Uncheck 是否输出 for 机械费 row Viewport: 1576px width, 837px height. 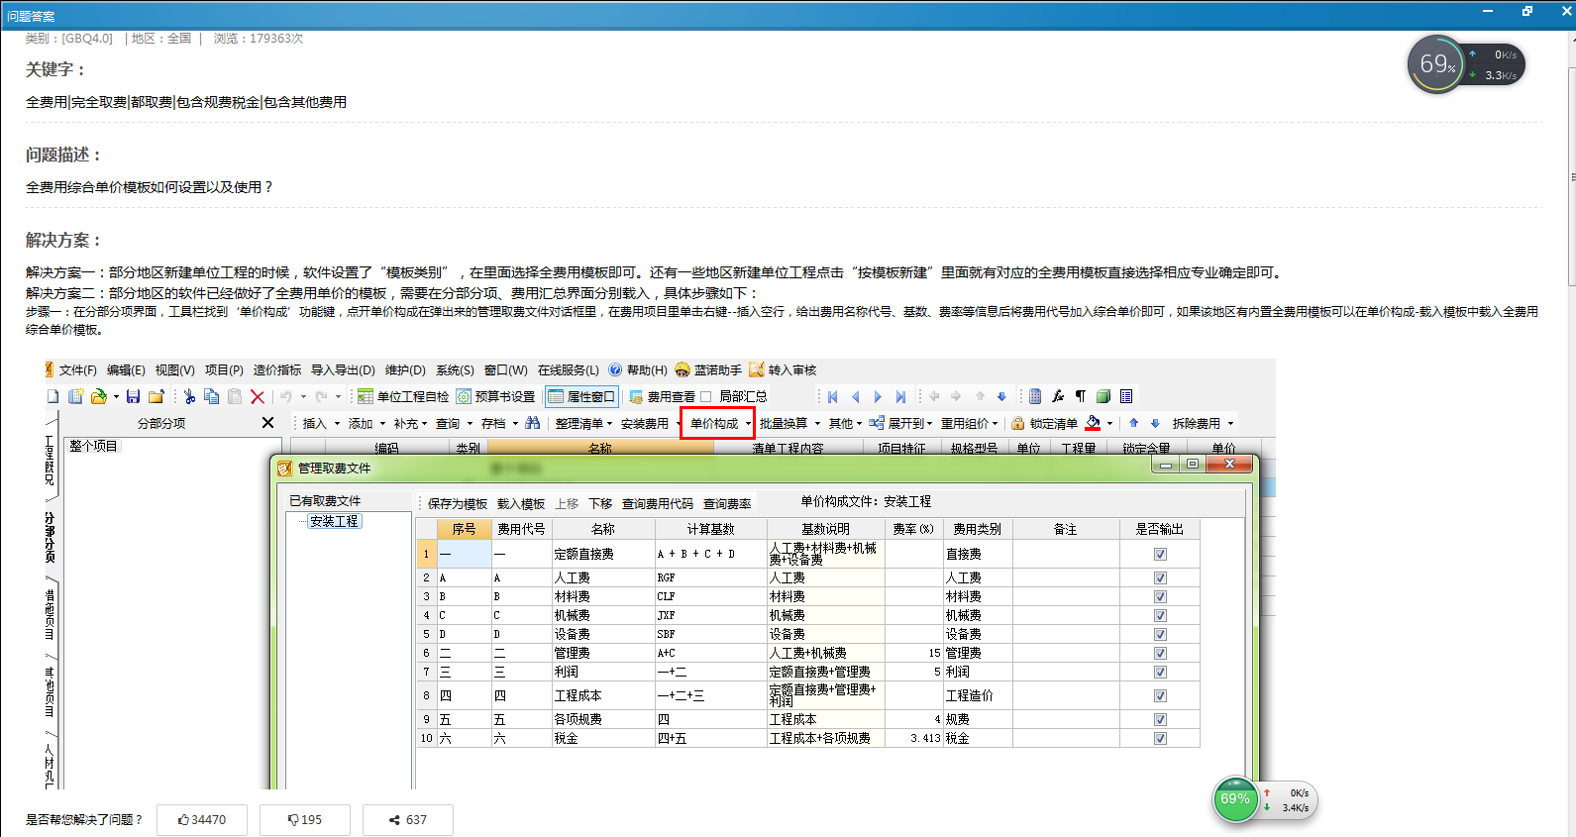[1160, 615]
